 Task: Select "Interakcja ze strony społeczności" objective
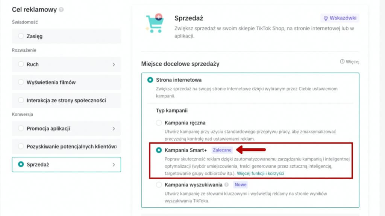click(21, 100)
